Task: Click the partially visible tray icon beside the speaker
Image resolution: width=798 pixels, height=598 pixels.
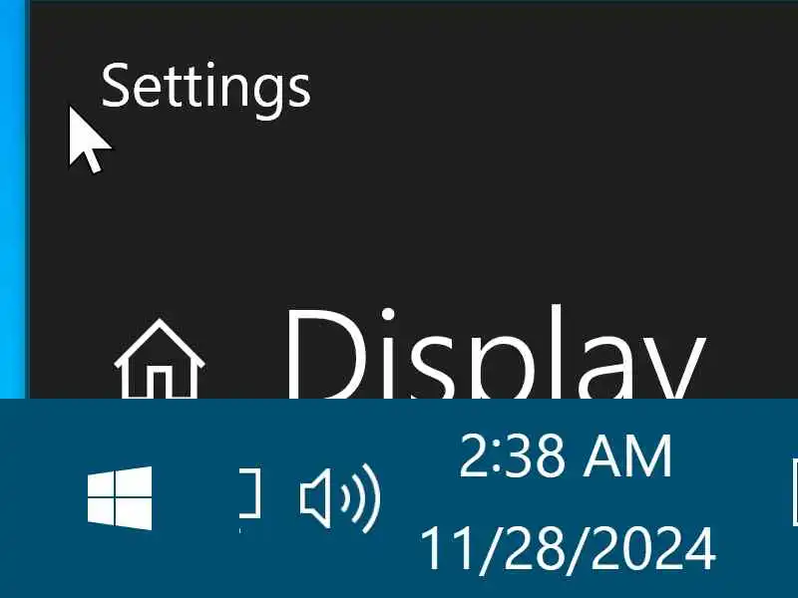Action: [x=250, y=494]
